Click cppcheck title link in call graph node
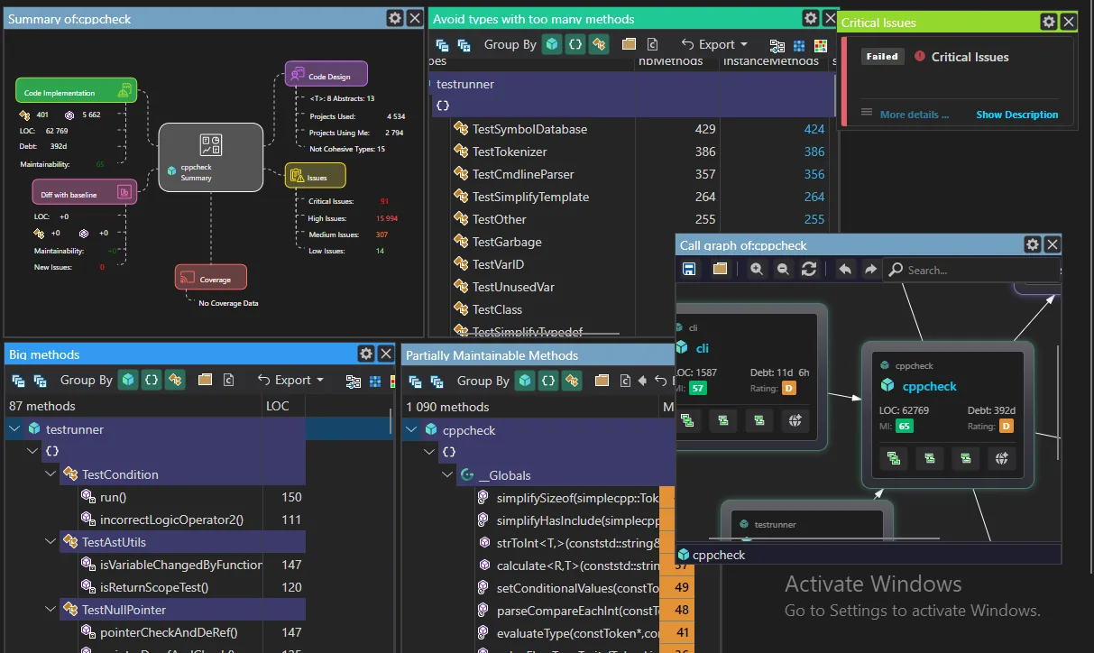 [x=929, y=386]
